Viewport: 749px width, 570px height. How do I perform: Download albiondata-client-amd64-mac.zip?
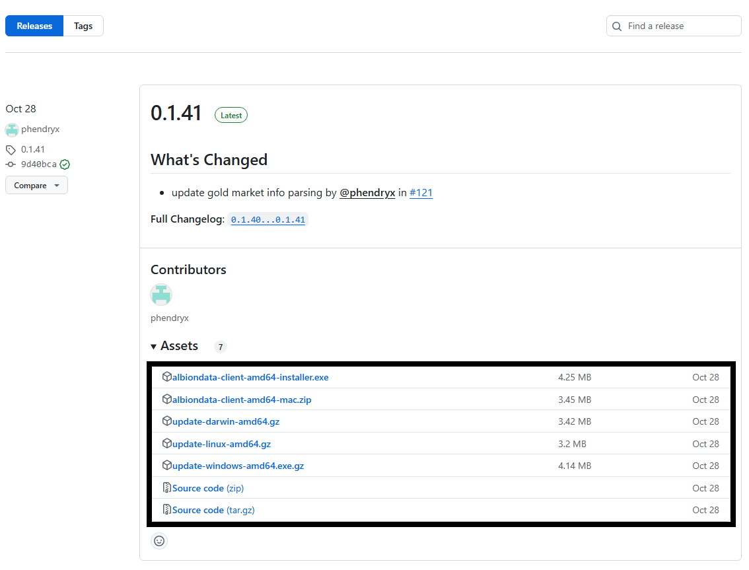pos(241,400)
